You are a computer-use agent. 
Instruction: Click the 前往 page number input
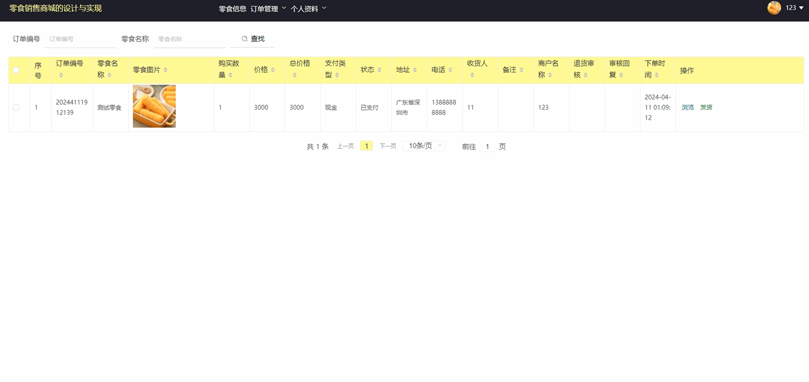coord(487,147)
